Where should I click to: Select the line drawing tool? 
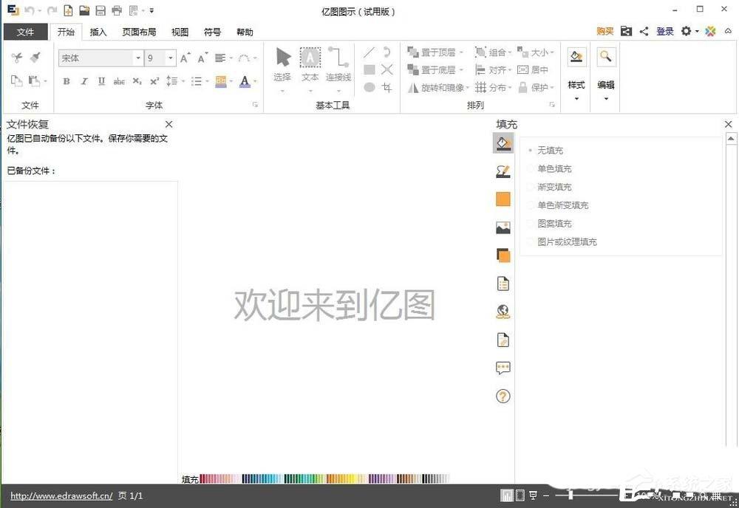(x=369, y=52)
